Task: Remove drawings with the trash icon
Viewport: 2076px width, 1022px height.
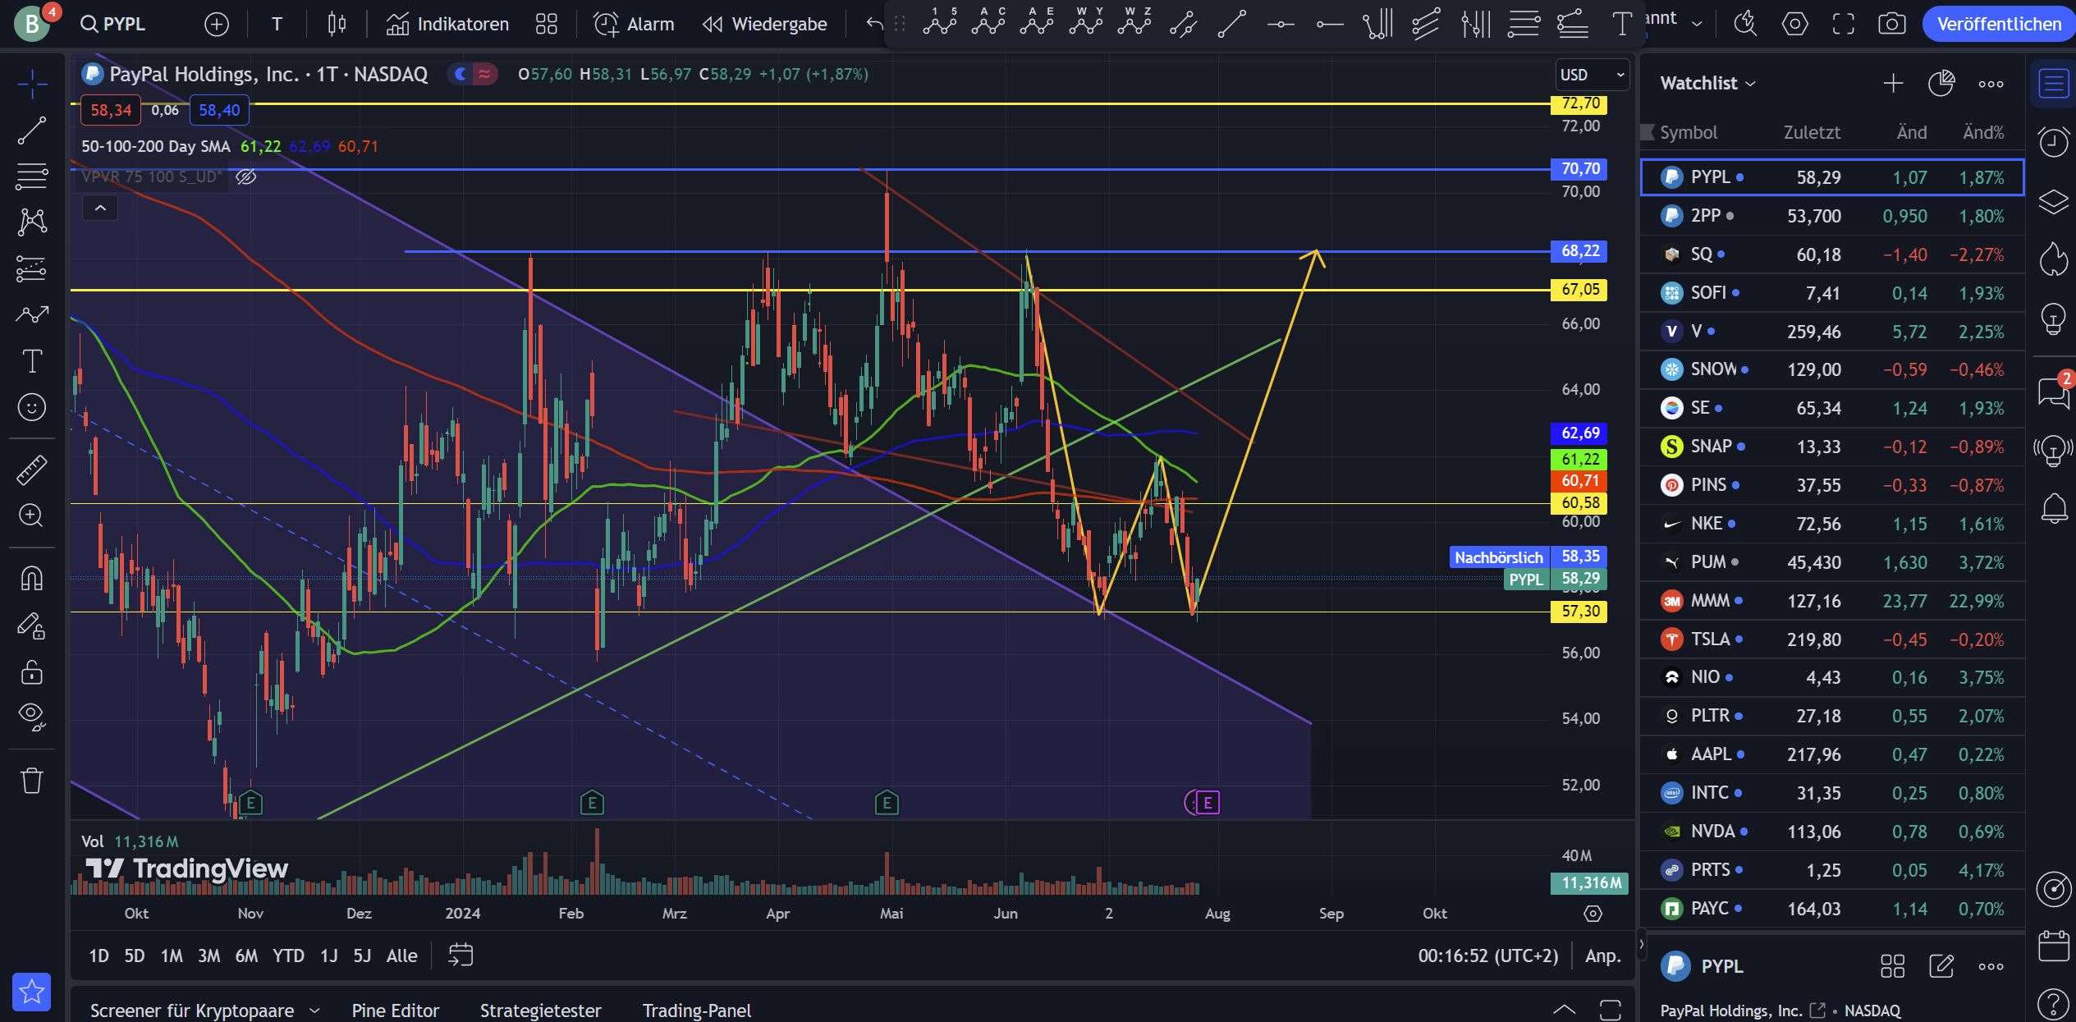Action: coord(32,780)
